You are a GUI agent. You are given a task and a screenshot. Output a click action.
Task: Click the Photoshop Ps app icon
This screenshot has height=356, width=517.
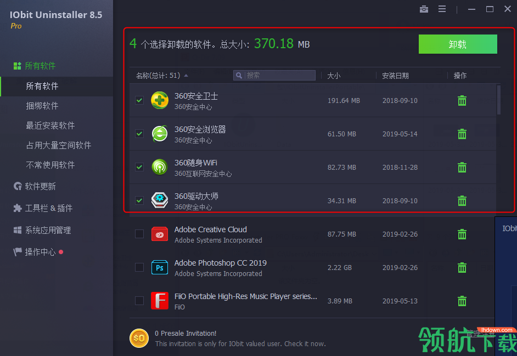coord(160,267)
